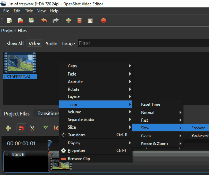The width and height of the screenshot is (209, 175).
Task: Choose Reset Time in the Time submenu
Action: click(157, 104)
